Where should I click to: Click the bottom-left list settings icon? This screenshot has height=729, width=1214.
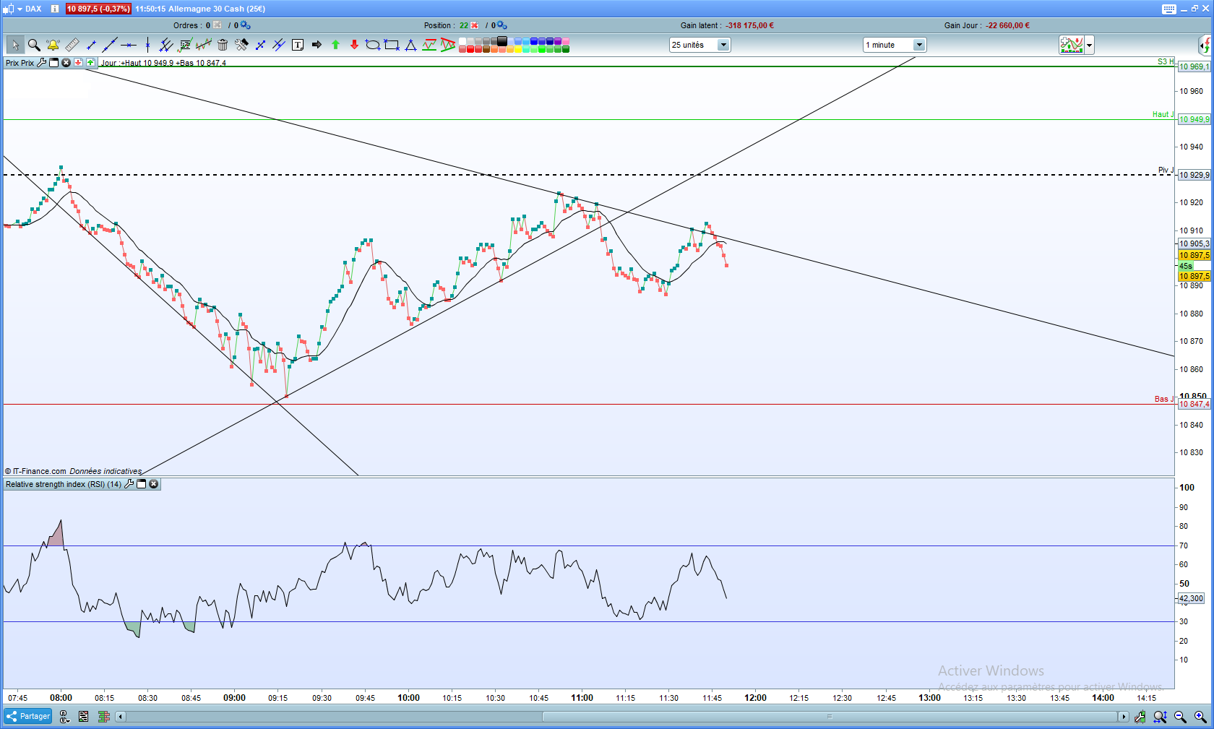coord(84,717)
